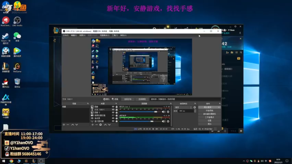Mute the desktop audio mixer channel
Screen dimensions: 292x164
coord(164,121)
